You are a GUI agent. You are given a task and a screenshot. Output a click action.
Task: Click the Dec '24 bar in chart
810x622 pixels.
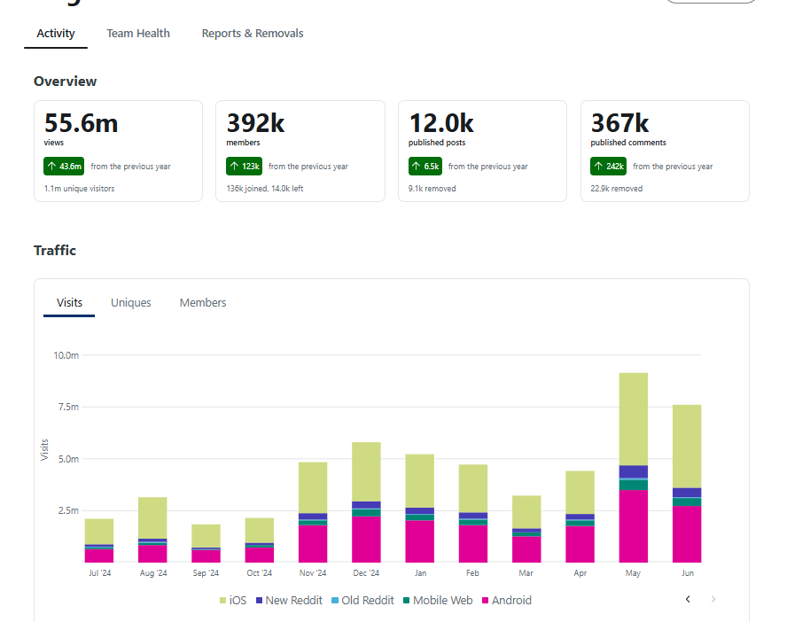point(366,502)
